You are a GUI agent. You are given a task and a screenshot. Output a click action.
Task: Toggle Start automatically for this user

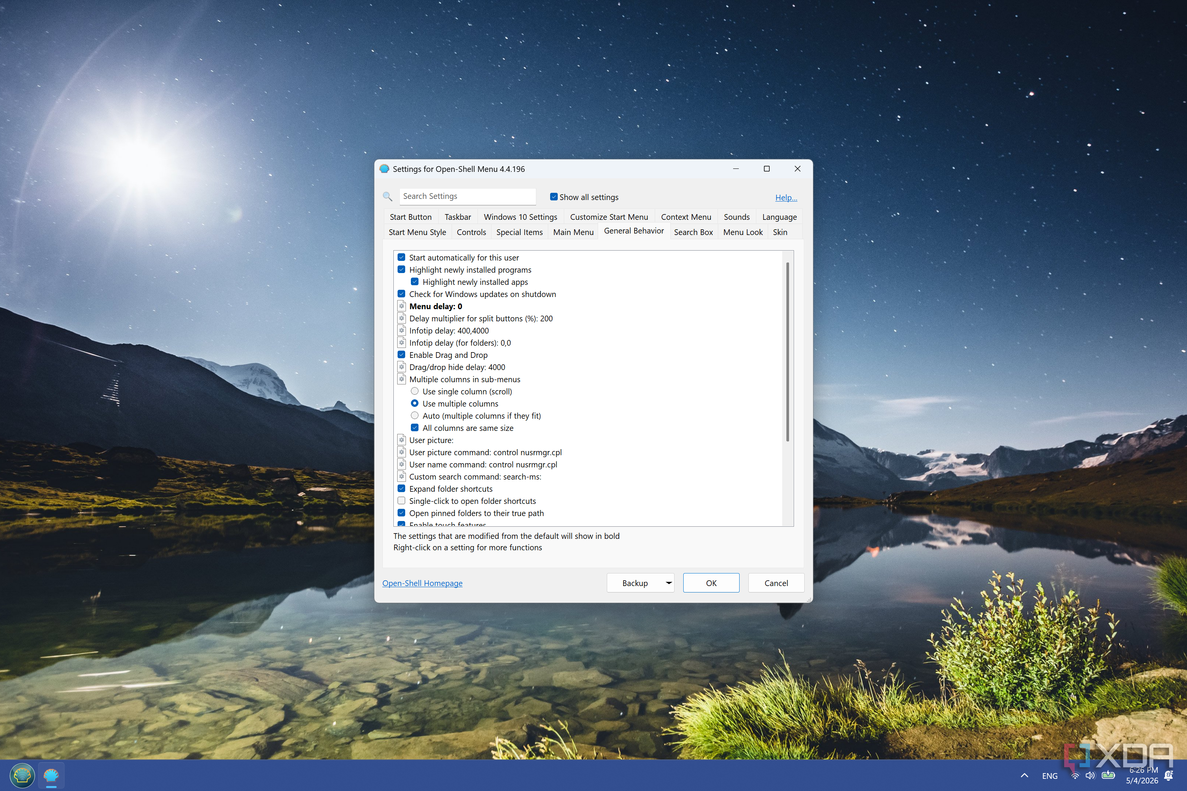pos(402,257)
